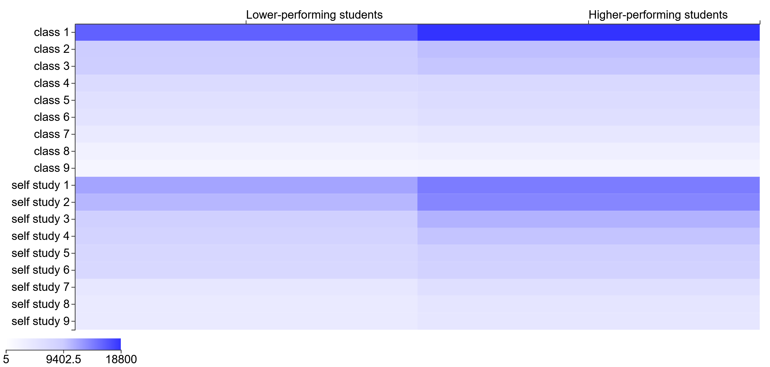This screenshot has width=770, height=367.
Task: Click the legend maximum value 18800
Action: pos(121,359)
